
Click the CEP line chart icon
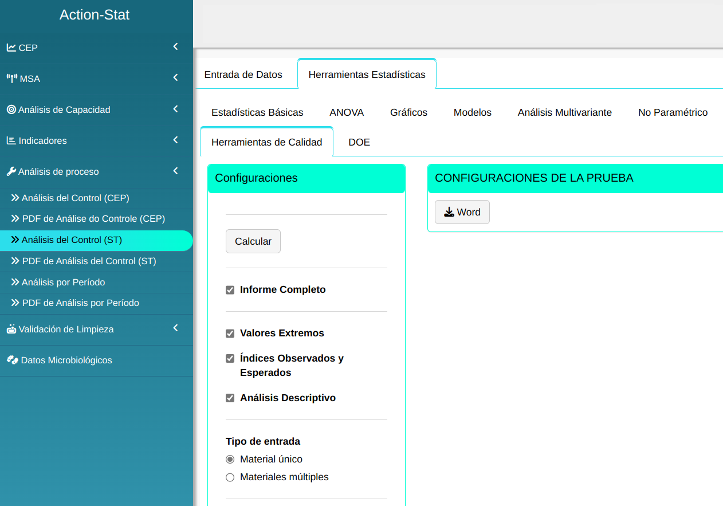pyautogui.click(x=11, y=48)
